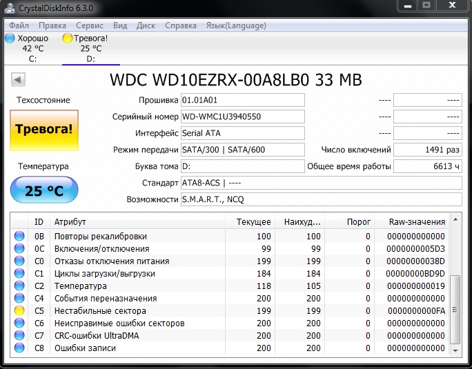Click the blue status orb for disk C:
This screenshot has height=369, width=472.
coord(10,39)
